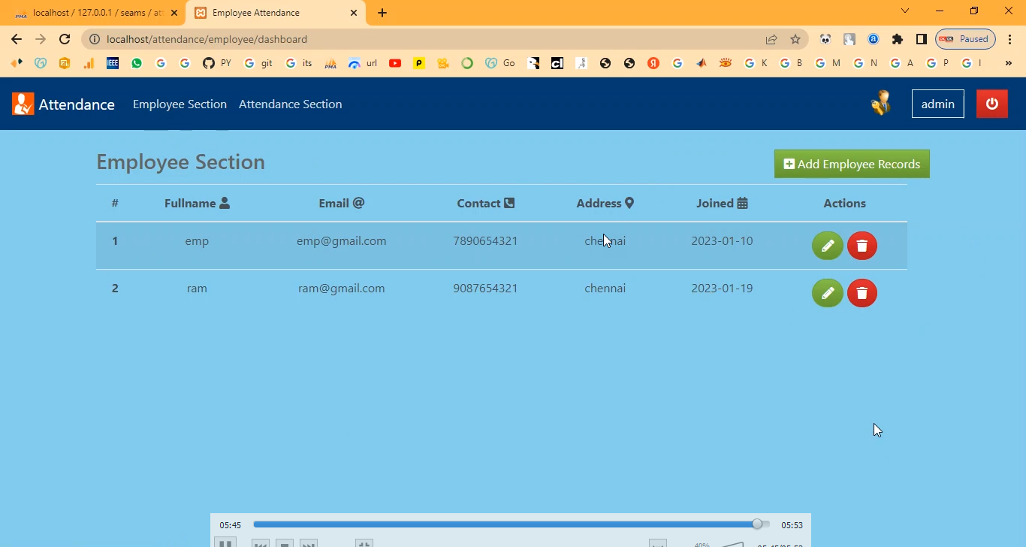Image resolution: width=1026 pixels, height=547 pixels.
Task: Click the edit pencil icon for emp
Action: [827, 246]
